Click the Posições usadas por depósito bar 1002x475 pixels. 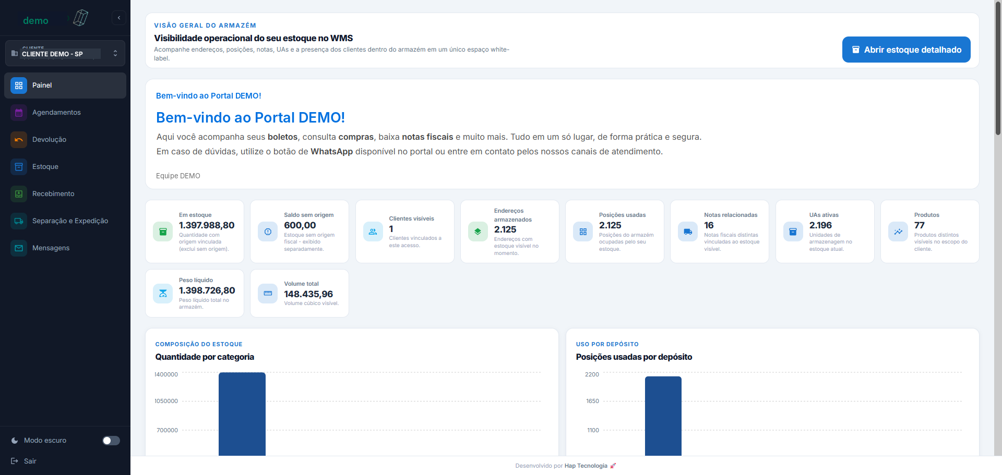coord(663,416)
